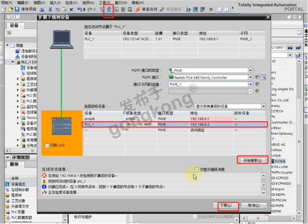308x224 pixels.
Task: Click the Delete X icon in toolbar
Action: (71, 9)
